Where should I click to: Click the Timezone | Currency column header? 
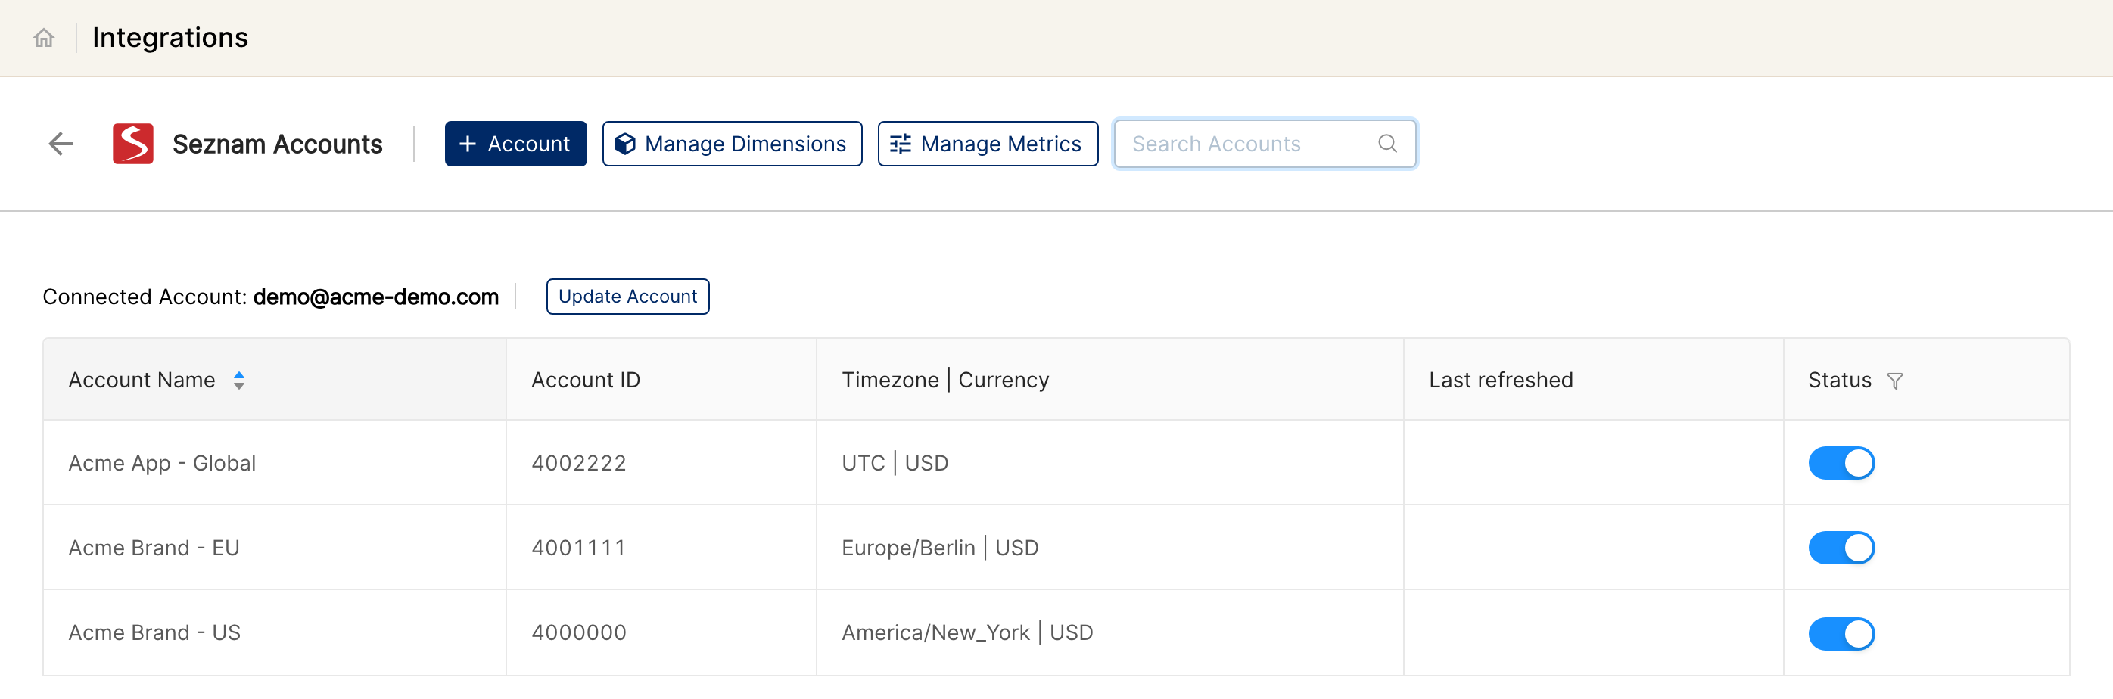1109,381
